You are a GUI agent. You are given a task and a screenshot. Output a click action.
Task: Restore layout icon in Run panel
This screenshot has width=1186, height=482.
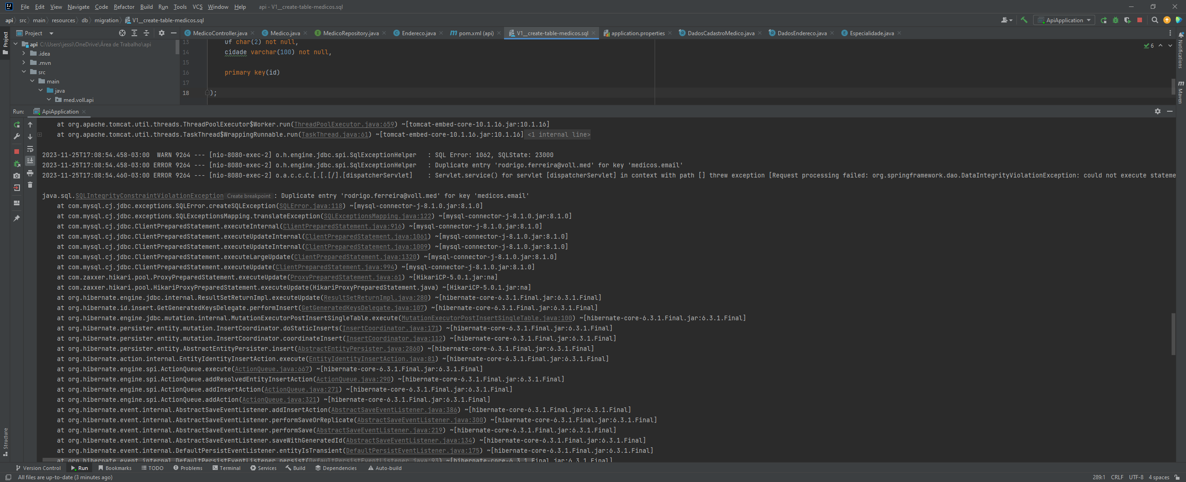point(17,203)
